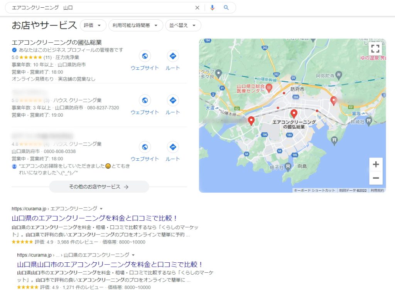Click ルート label in the 0800-808-0338 listing
Screen dimensions: 395x297
coord(173,159)
